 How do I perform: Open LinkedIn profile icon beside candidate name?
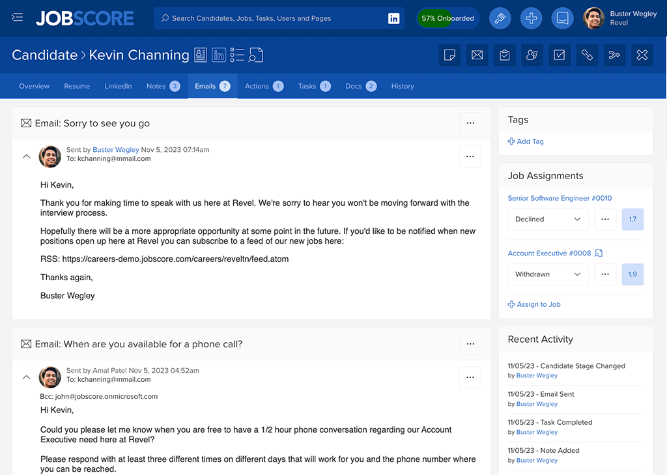[219, 55]
